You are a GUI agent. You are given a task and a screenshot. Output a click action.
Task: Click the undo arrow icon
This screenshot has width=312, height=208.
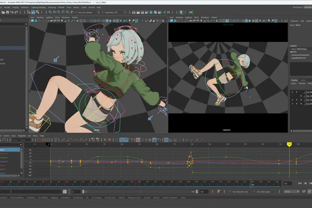[x=12, y=12]
